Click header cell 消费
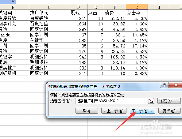This screenshot has height=139, width=182. pos(115,13)
